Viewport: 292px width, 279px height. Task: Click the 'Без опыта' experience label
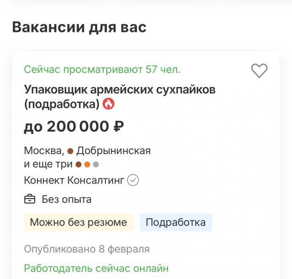coord(67,199)
